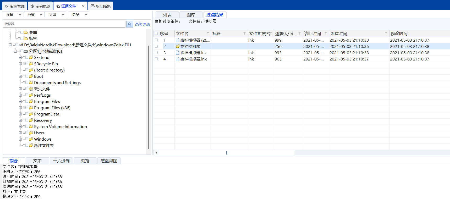Click the vertical scrollbar of the evidence tree

pos(149,97)
